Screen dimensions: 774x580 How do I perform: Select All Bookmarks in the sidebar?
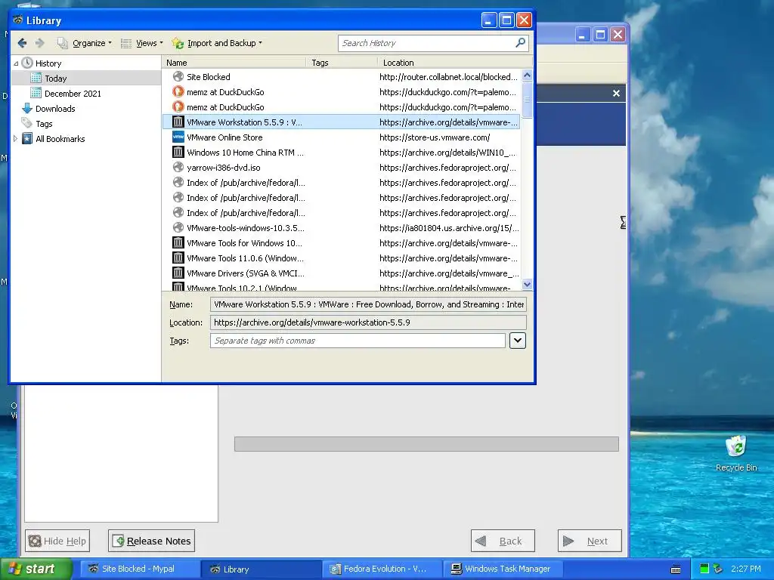pyautogui.click(x=60, y=139)
